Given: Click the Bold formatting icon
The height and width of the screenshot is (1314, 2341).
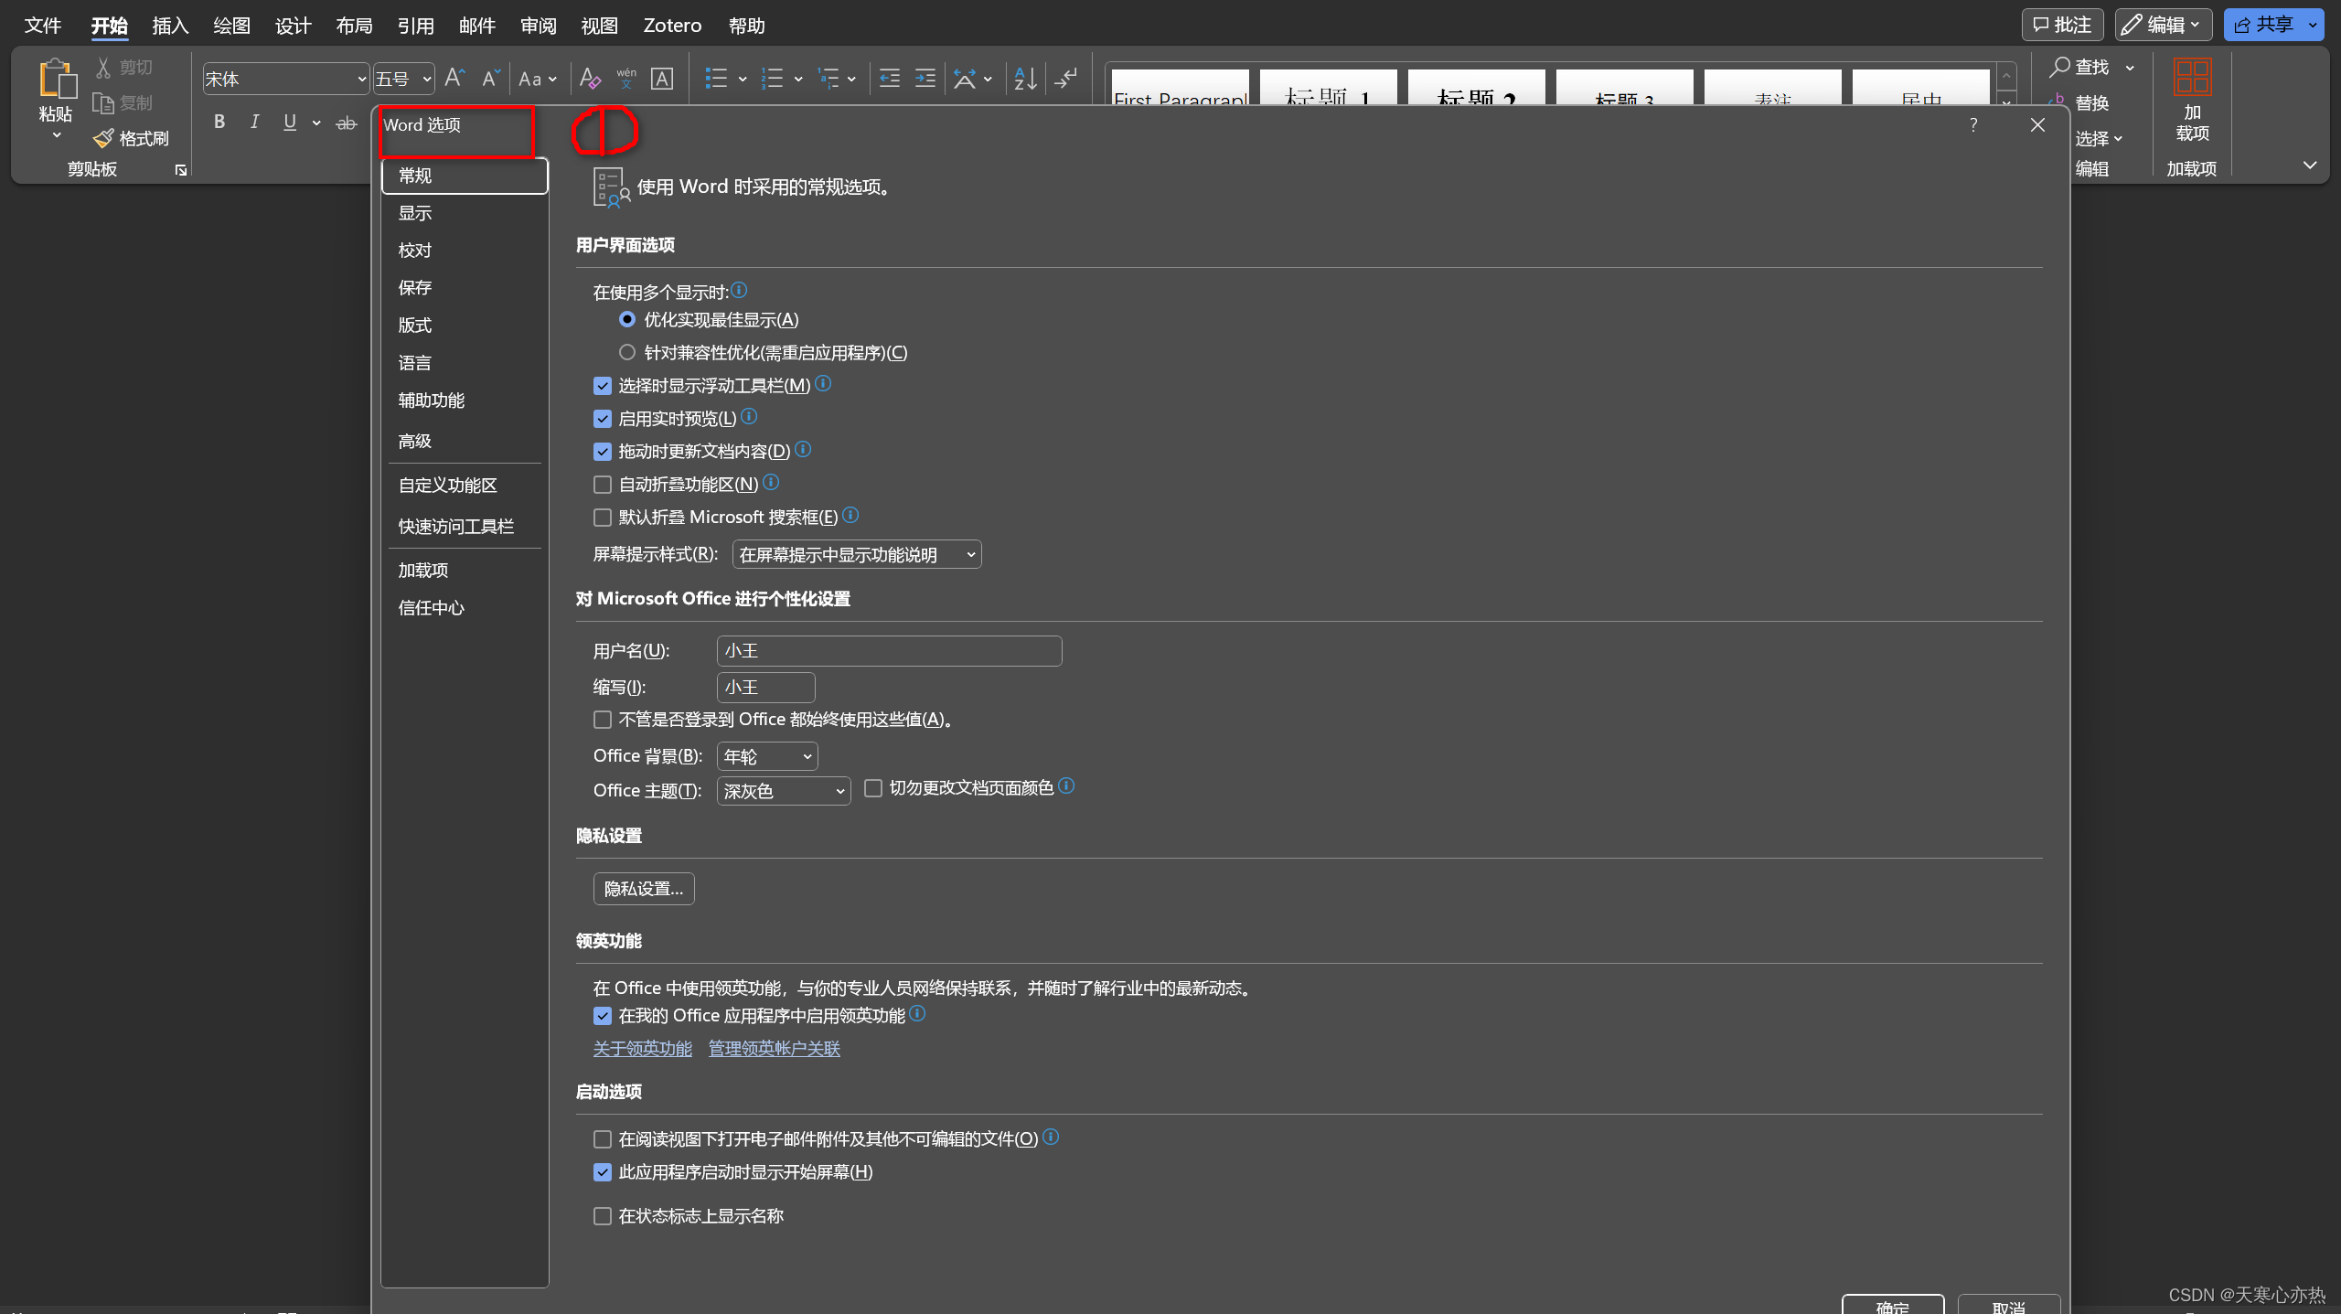Looking at the screenshot, I should [219, 122].
